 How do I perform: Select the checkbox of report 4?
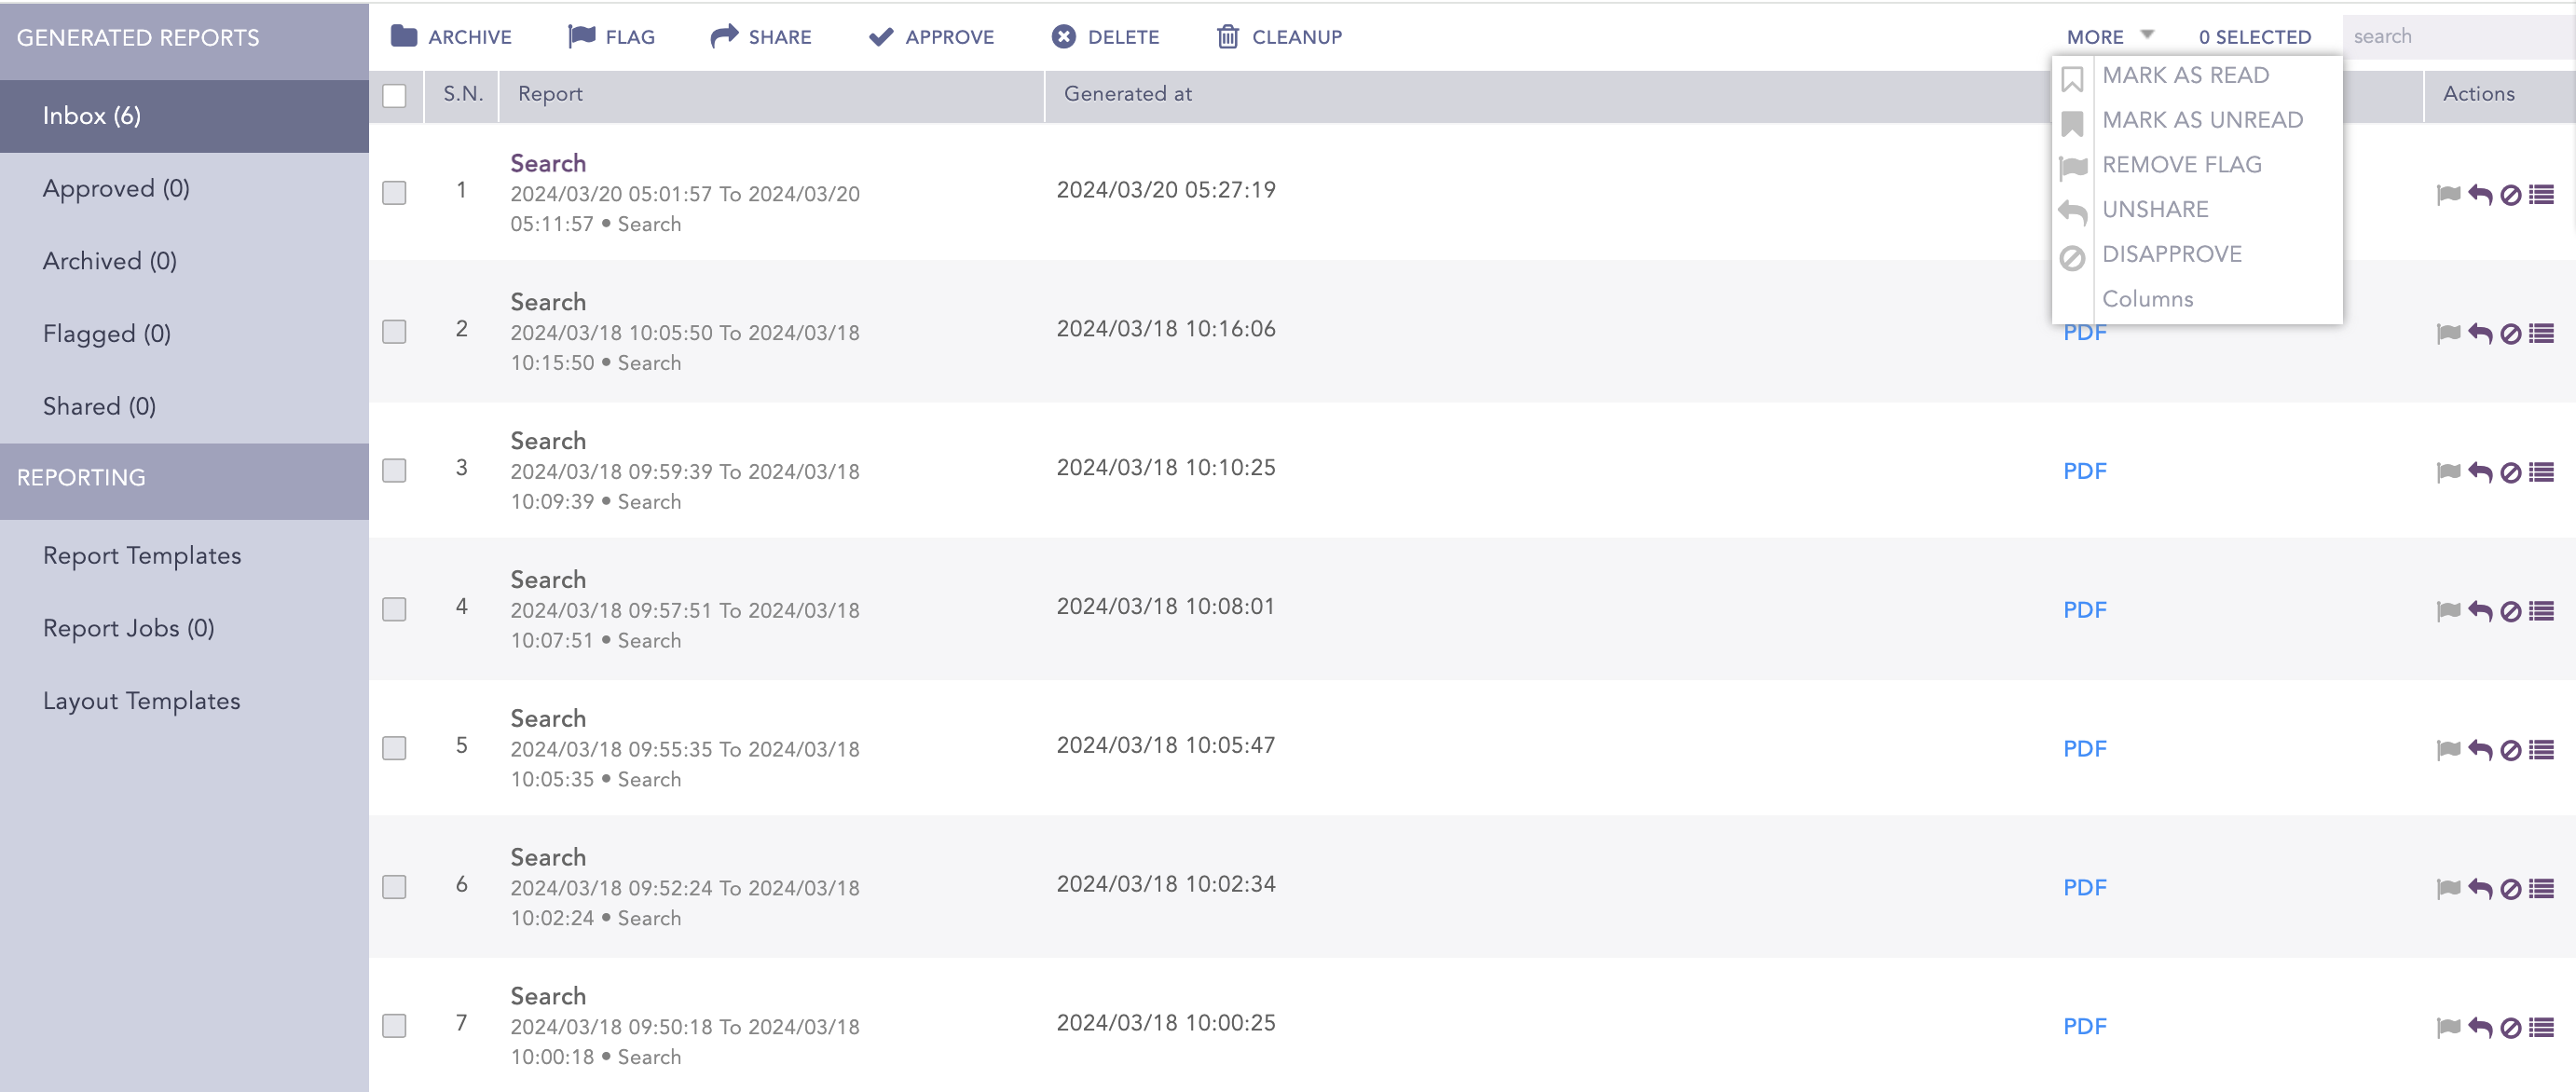[394, 609]
